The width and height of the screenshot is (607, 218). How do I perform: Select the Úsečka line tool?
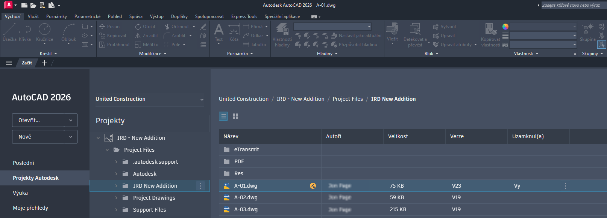9,32
